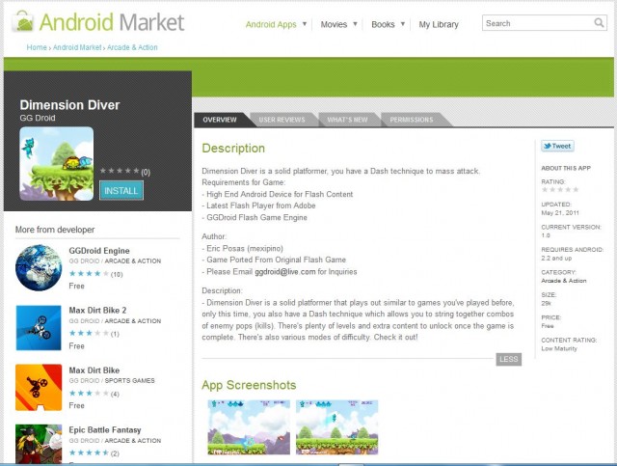Click the Android Market bag logo icon
The image size is (617, 466).
[23, 21]
